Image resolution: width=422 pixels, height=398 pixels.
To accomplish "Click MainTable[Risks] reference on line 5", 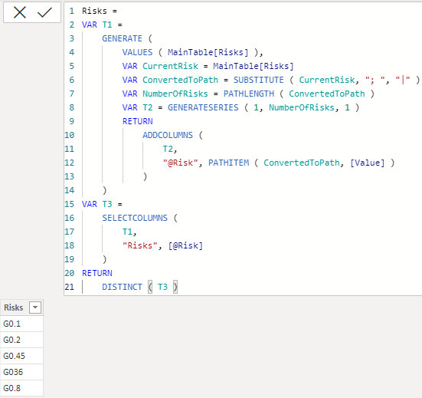I will (x=254, y=66).
